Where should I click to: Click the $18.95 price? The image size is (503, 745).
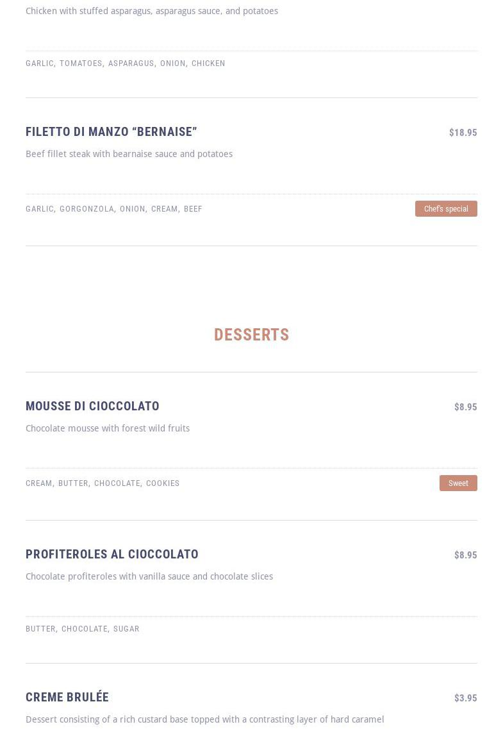pyautogui.click(x=463, y=133)
